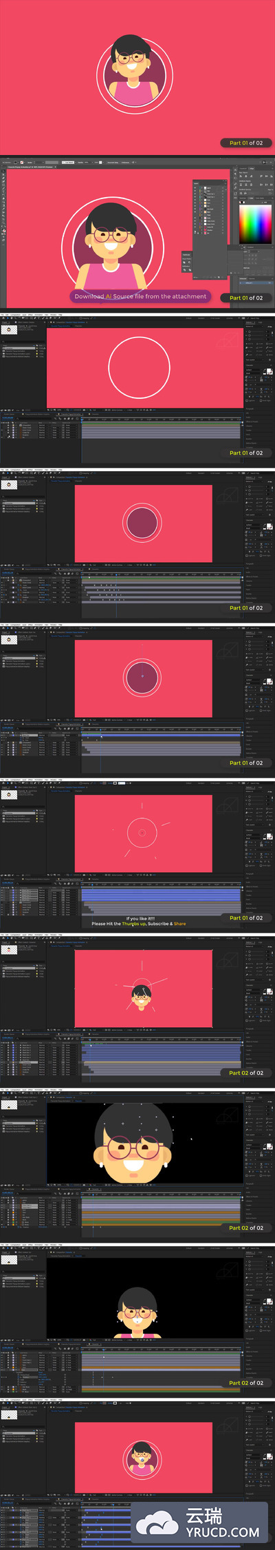Click the project thumbnail in the big-face window
Image resolution: width=275 pixels, height=1550 pixels.
(x=8, y=1104)
